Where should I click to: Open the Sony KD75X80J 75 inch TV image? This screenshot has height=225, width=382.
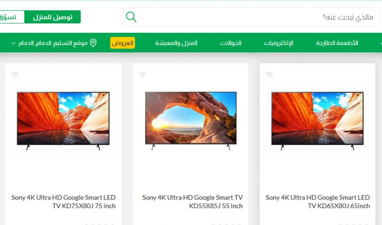63,121
